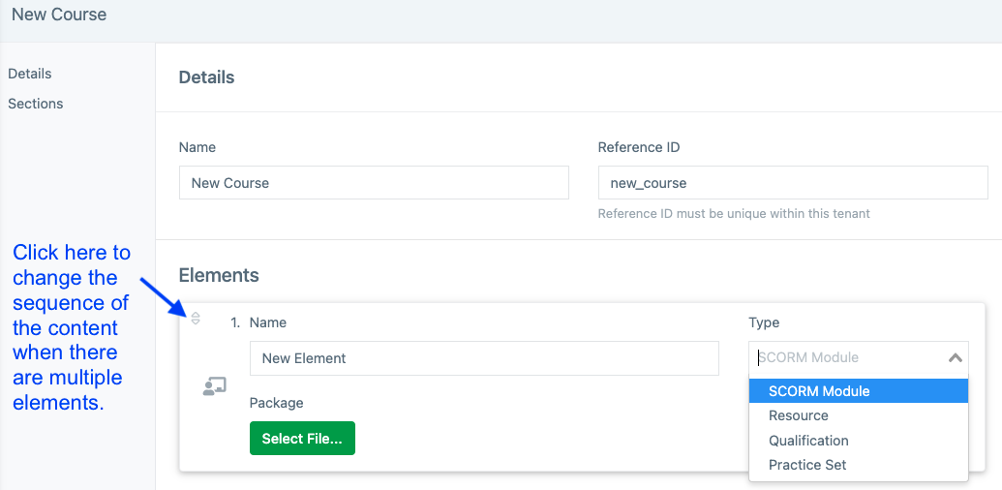
Task: Click the New Course page title
Action: coord(59,15)
